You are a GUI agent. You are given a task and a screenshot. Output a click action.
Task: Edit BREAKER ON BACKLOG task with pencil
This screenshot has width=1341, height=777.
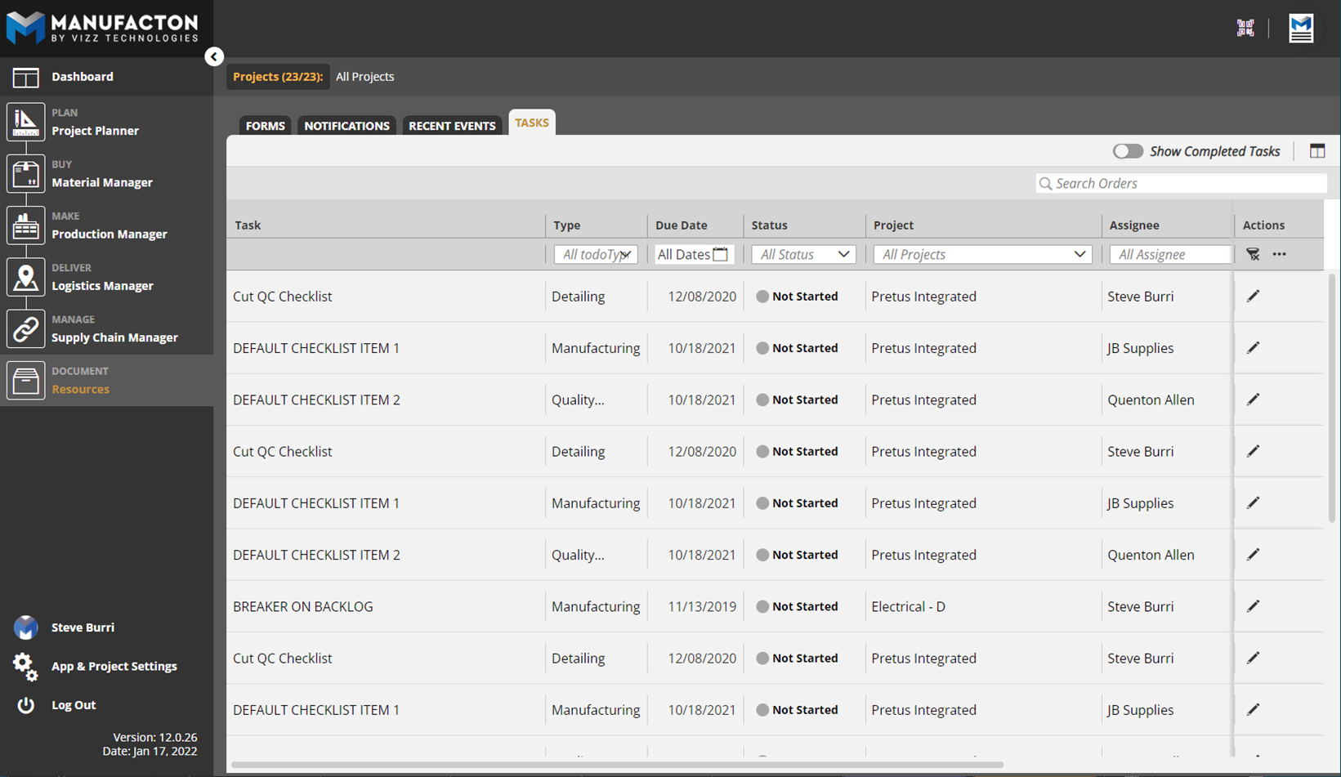tap(1253, 606)
